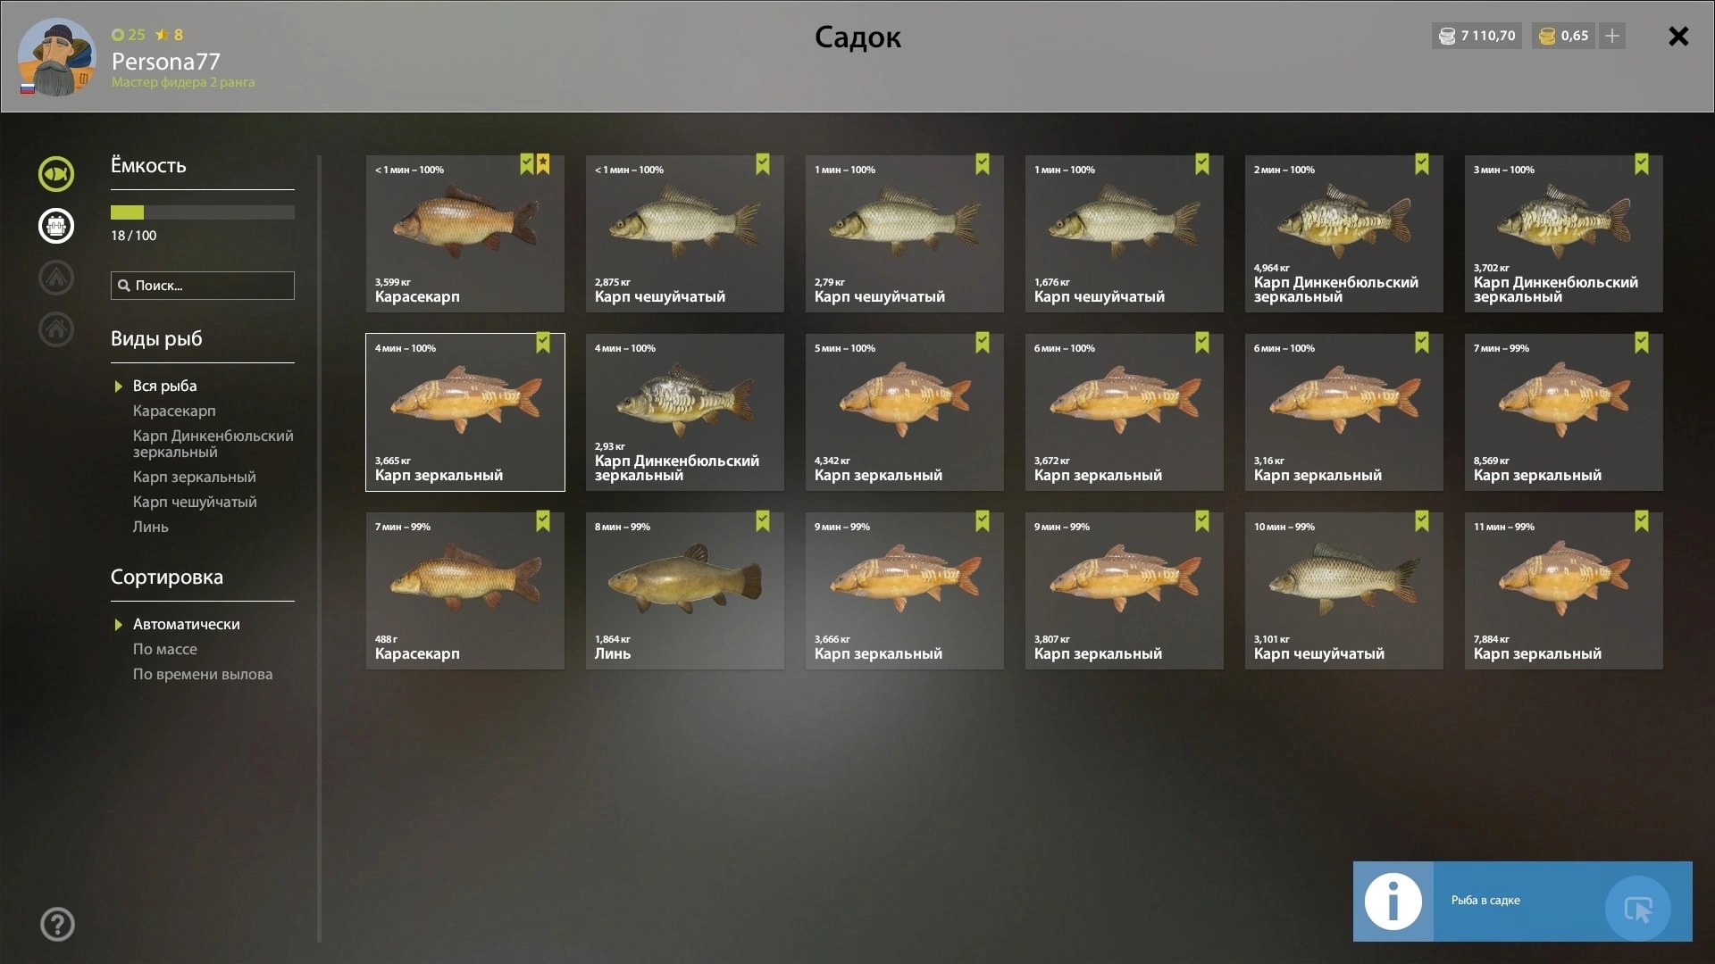Image resolution: width=1715 pixels, height=964 pixels.
Task: Select the second sidebar net icon
Action: point(56,225)
